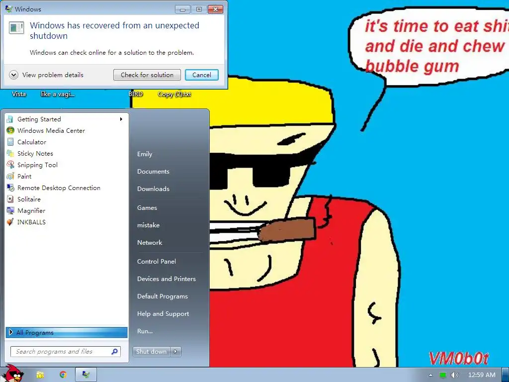This screenshot has height=382, width=509.
Task: Minimize the Windows recovery dialog
Action: point(183,9)
